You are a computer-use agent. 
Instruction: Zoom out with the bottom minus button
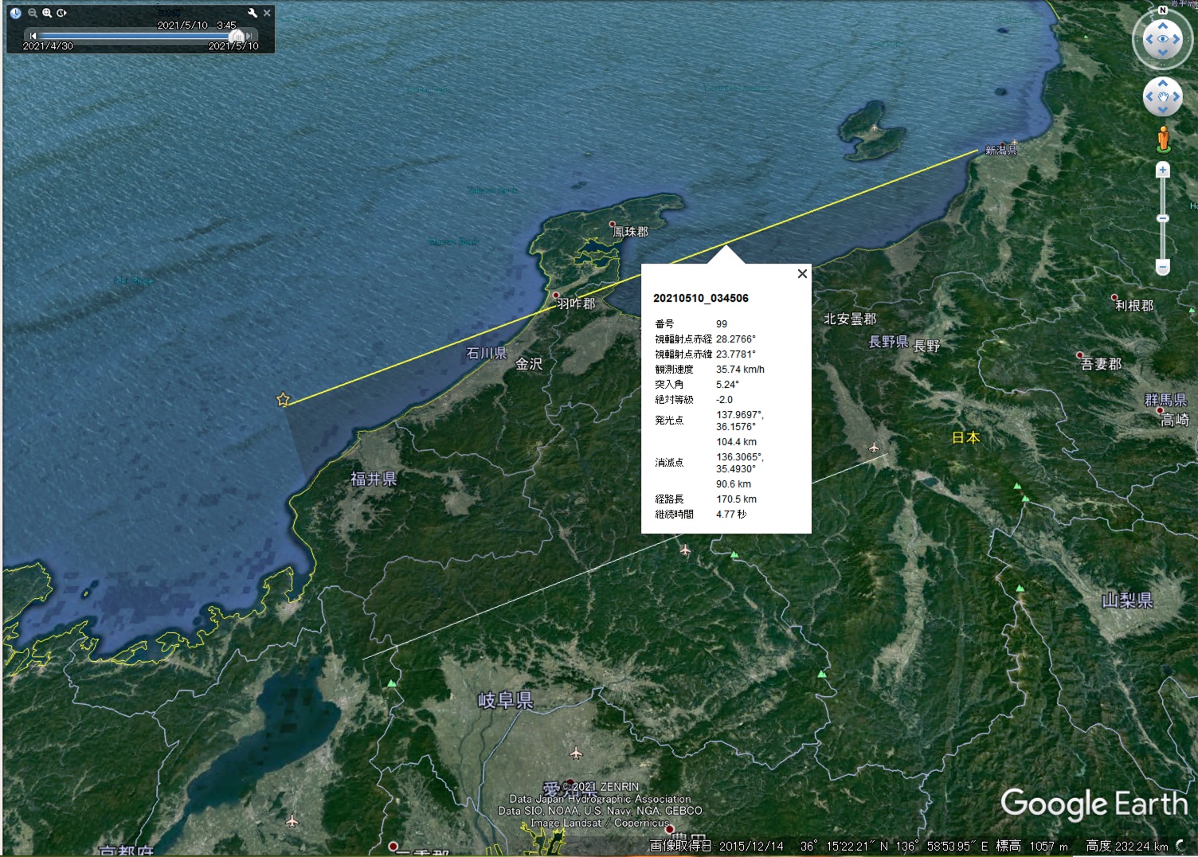(1163, 268)
